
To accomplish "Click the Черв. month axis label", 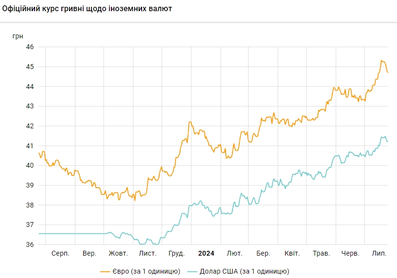I will pos(350,254).
